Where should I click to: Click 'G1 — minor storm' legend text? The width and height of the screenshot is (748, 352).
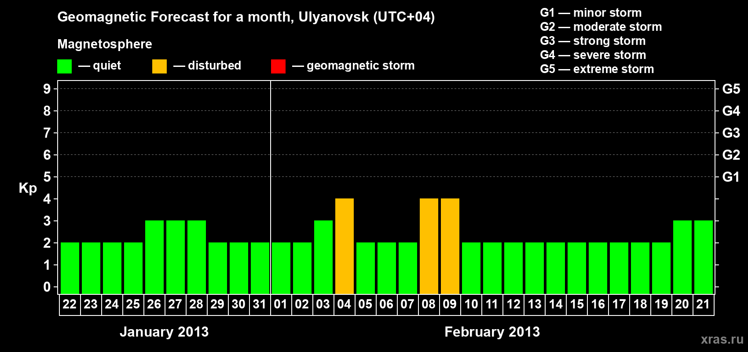[591, 13]
